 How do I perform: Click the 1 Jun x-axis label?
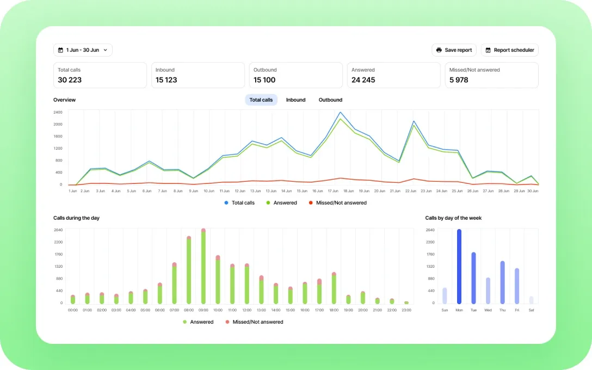click(72, 191)
